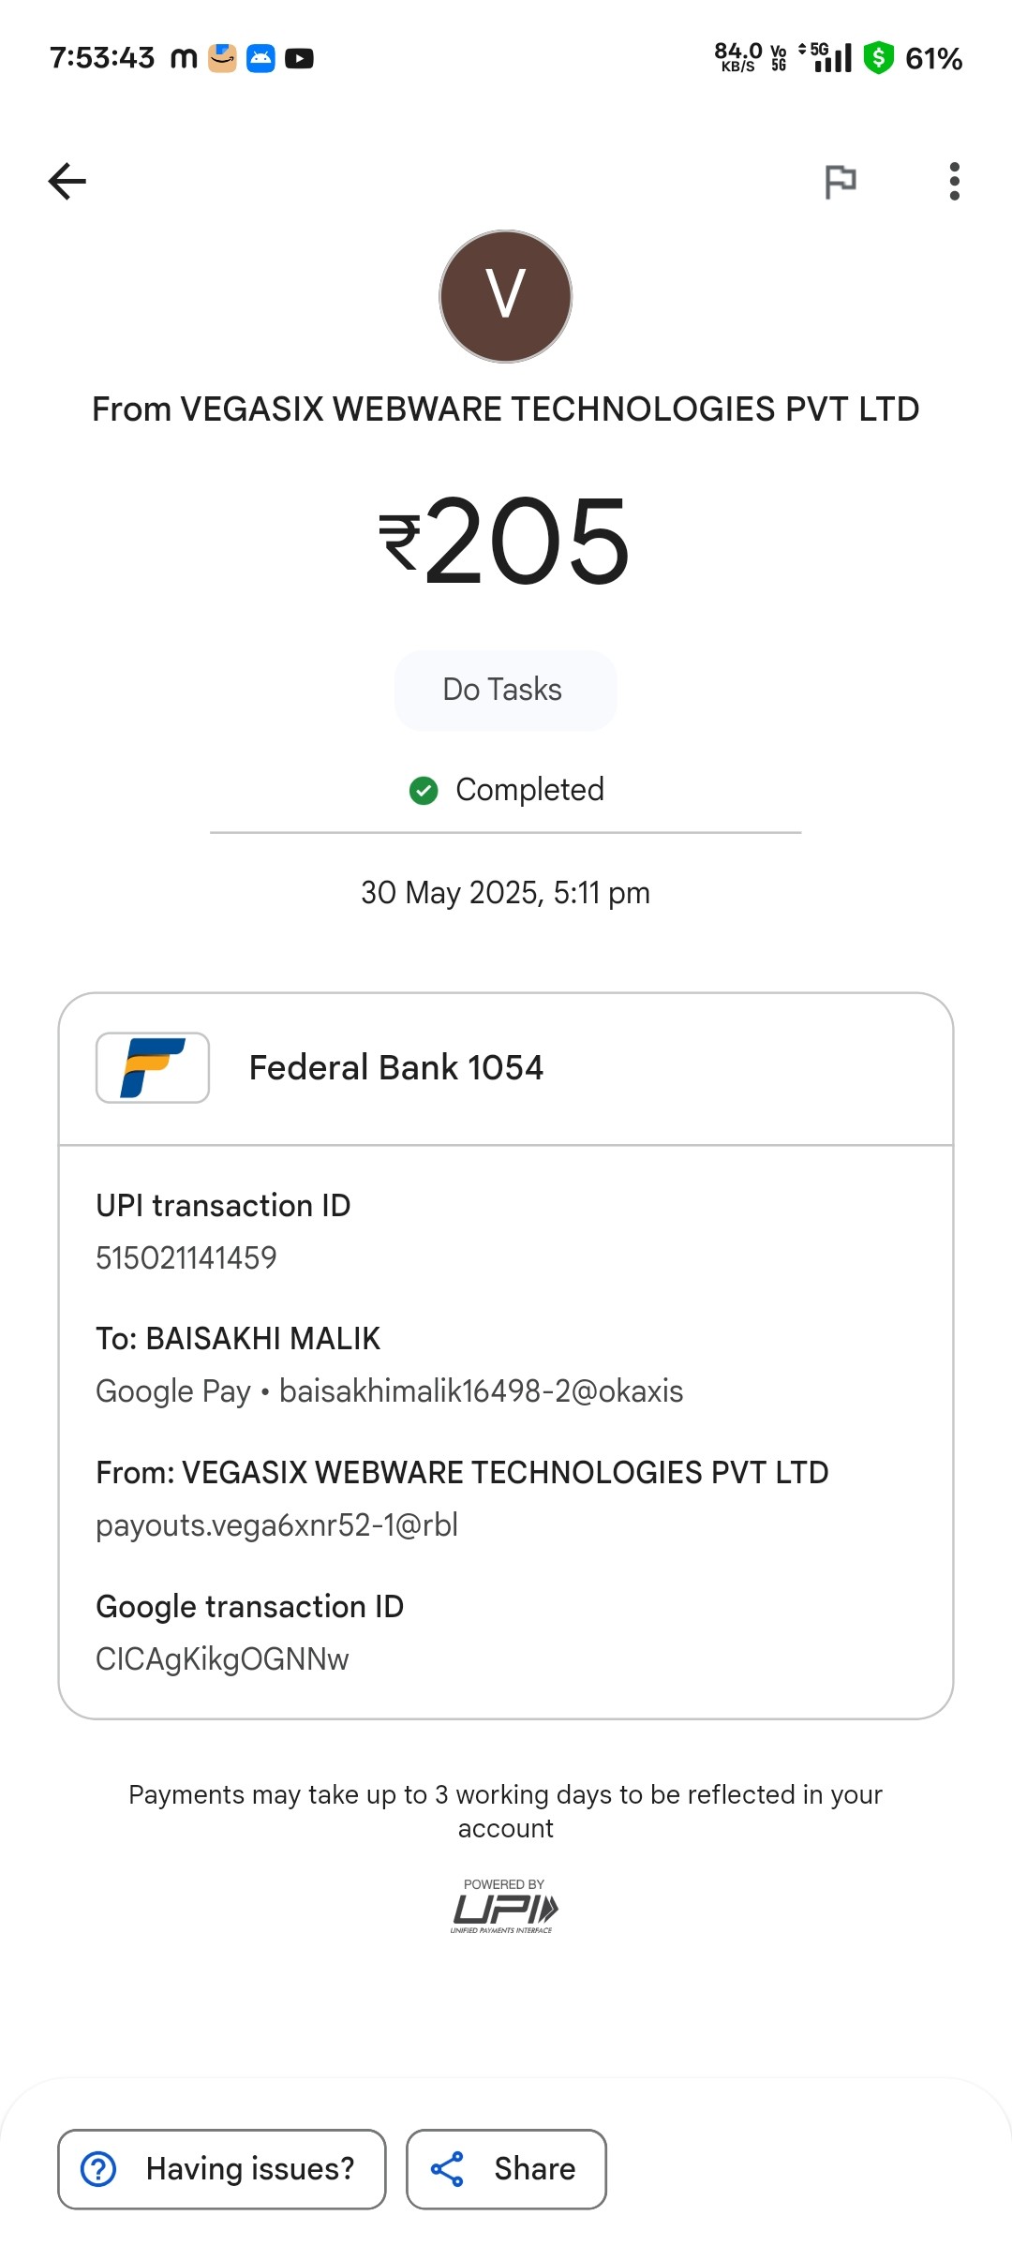Tap the back arrow icon
This screenshot has height=2260, width=1012.
tap(67, 181)
